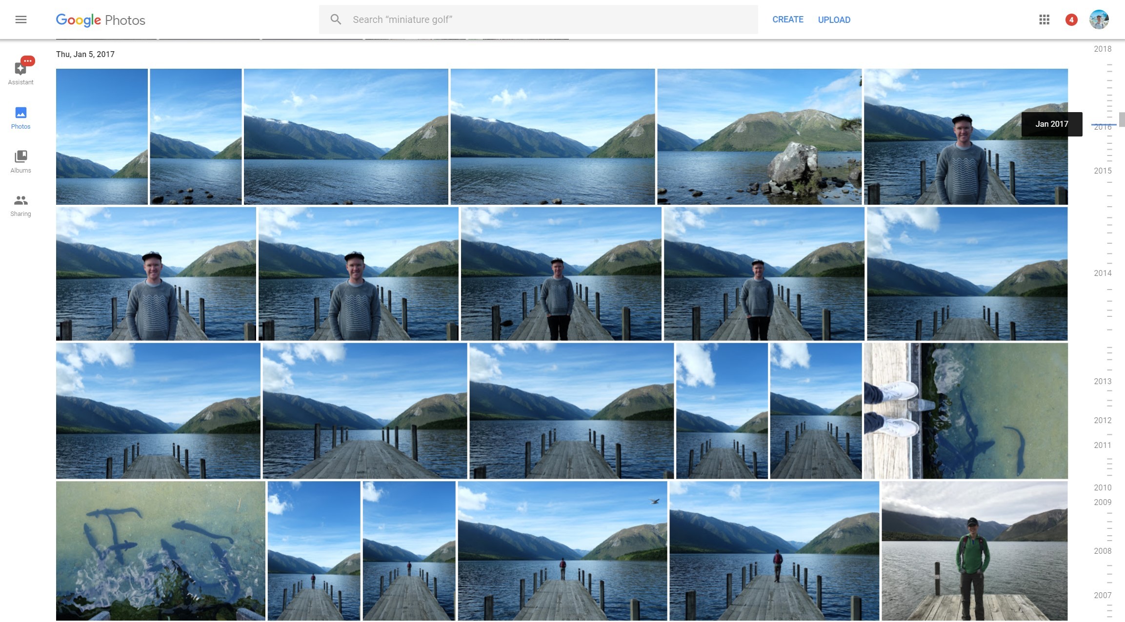Viewport: 1125px width, 622px height.
Task: Jump to 2008 on the timeline
Action: tap(1102, 551)
